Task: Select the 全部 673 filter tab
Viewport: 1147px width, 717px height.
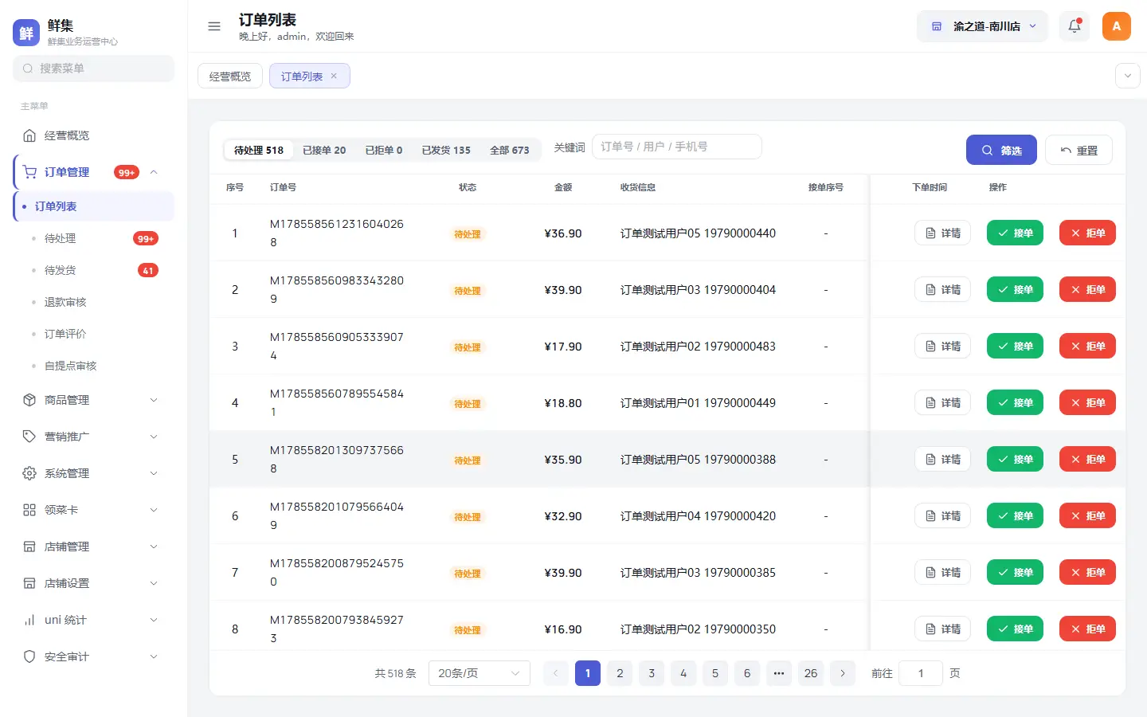Action: click(x=510, y=150)
